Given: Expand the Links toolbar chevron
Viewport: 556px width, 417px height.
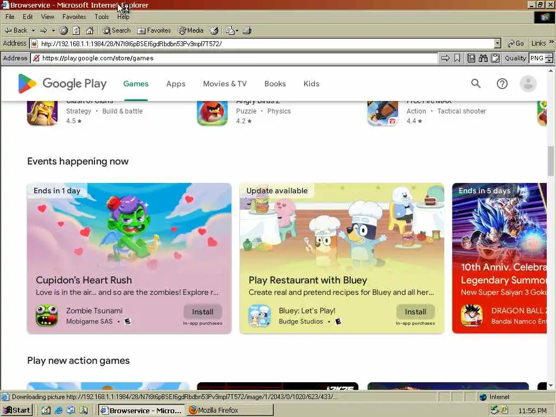Looking at the screenshot, I should coord(552,42).
